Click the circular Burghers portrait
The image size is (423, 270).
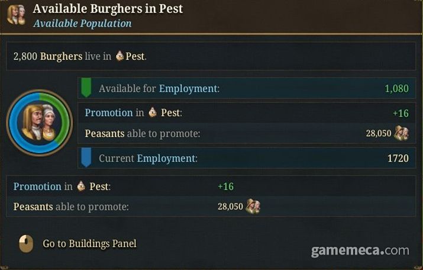point(39,123)
